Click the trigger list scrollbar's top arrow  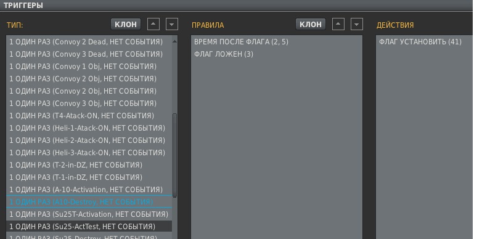coord(174,41)
